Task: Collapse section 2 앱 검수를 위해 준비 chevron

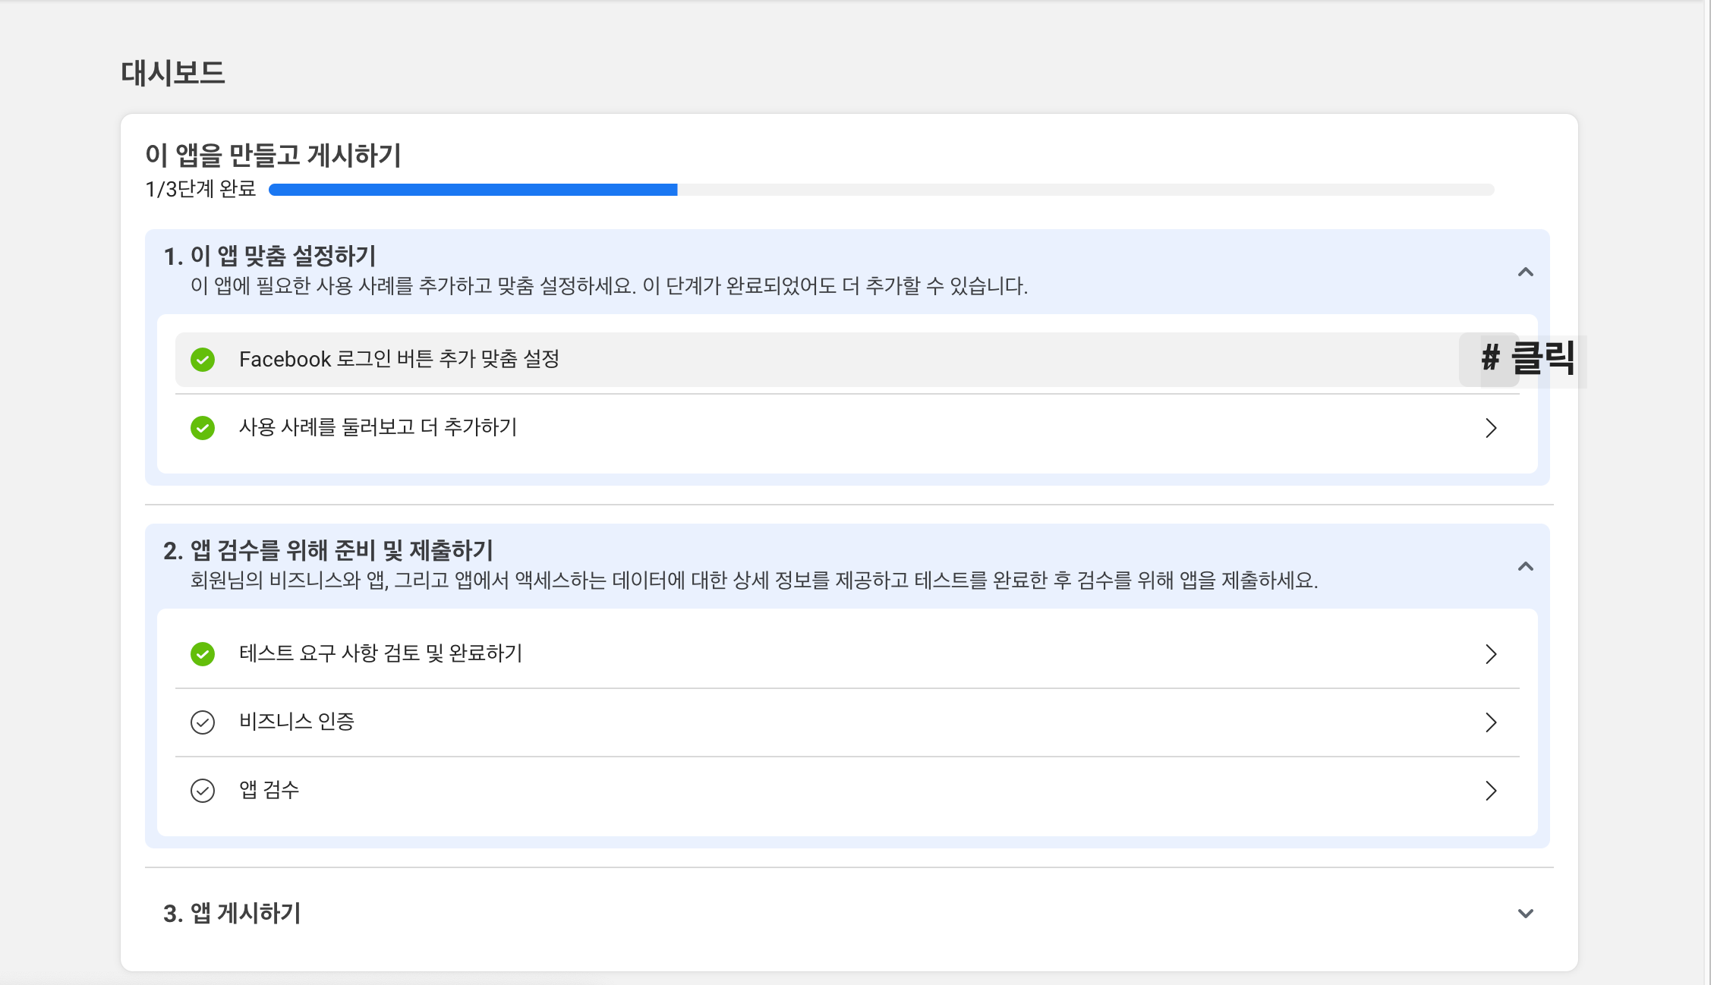Action: (1526, 566)
